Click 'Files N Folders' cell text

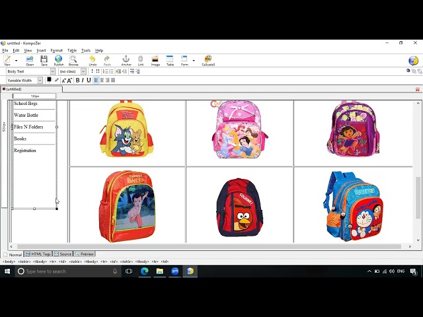pos(28,127)
